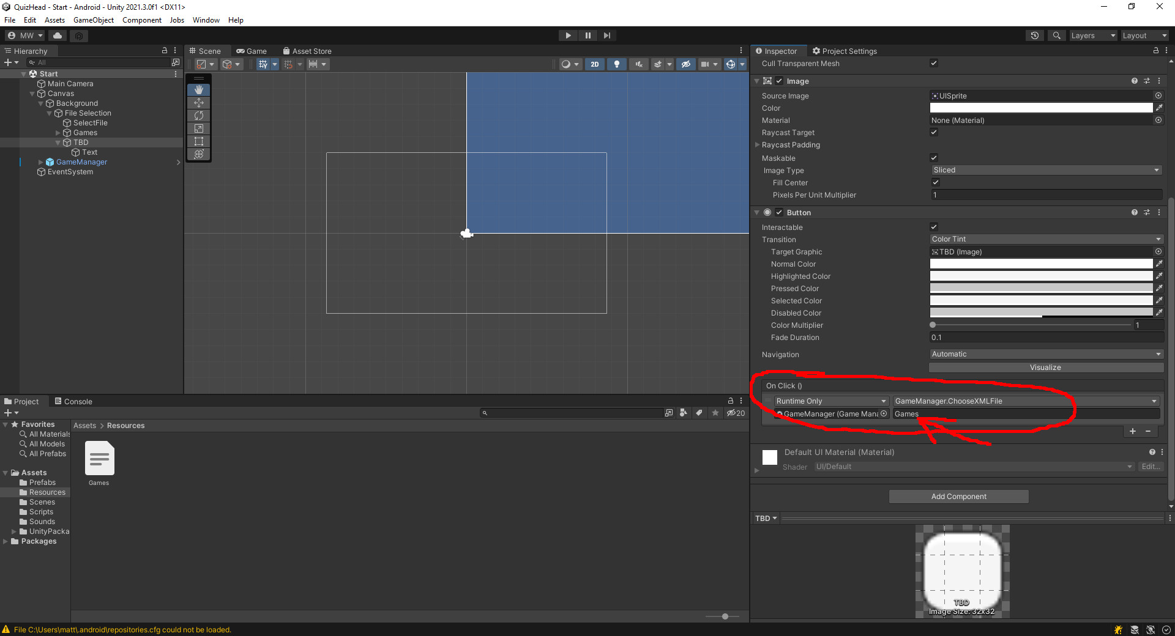Toggle the Interactable checkbox
1175x636 pixels.
coord(934,227)
